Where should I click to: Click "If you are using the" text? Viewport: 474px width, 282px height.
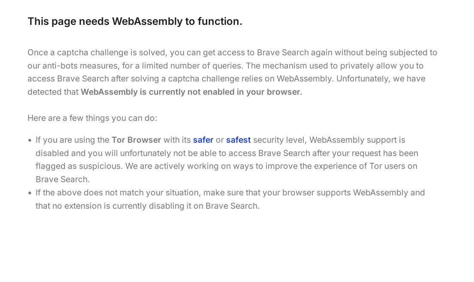coord(72,140)
